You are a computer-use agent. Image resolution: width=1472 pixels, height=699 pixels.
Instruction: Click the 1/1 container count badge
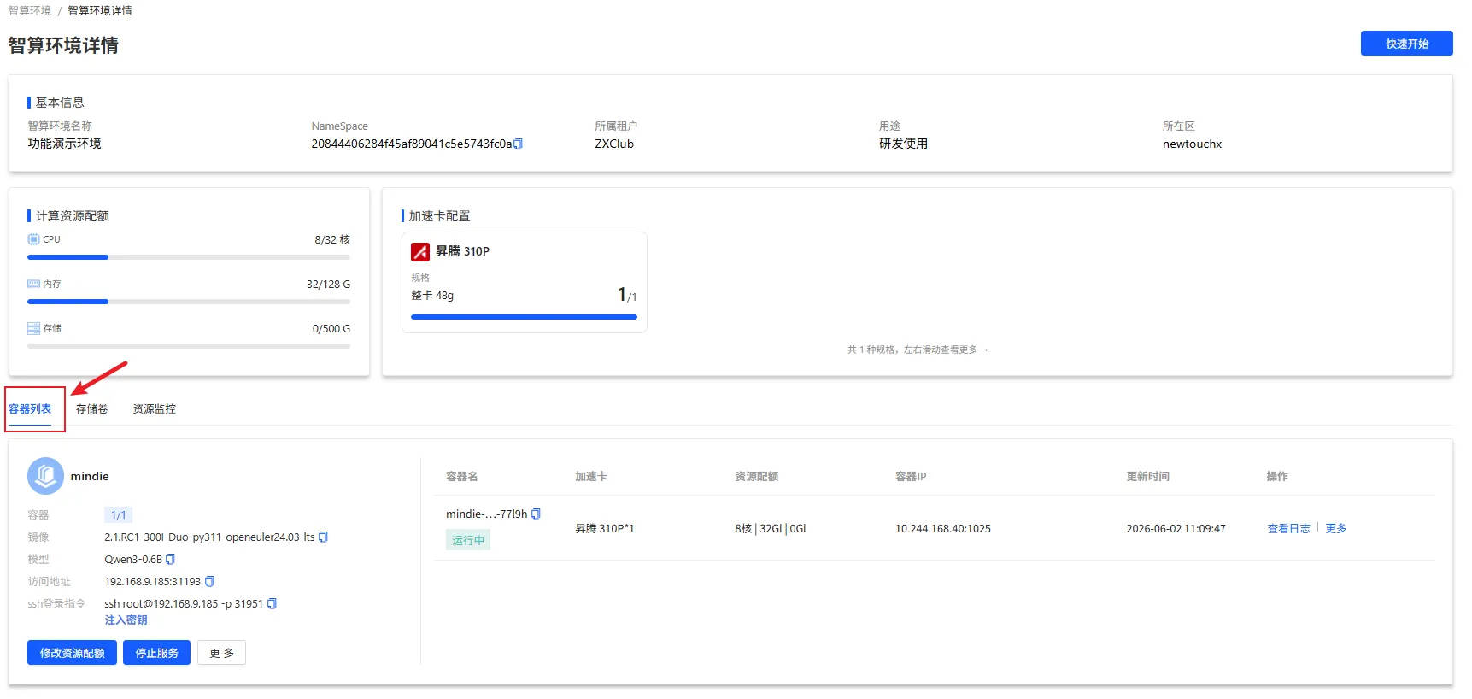(x=119, y=515)
